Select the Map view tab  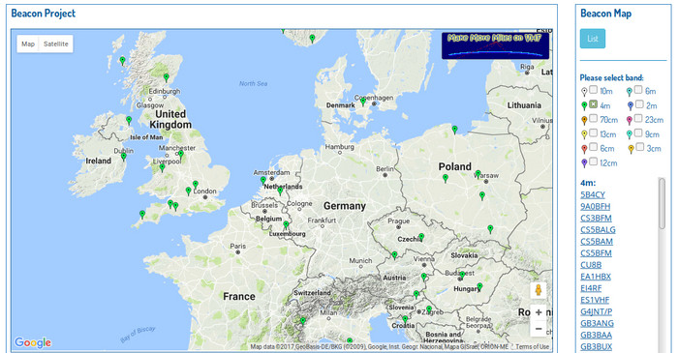(28, 44)
